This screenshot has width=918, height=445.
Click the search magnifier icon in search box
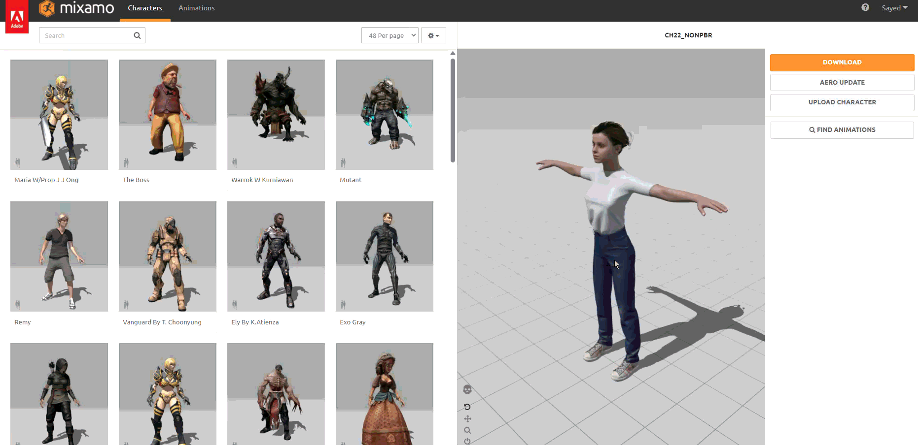point(137,35)
